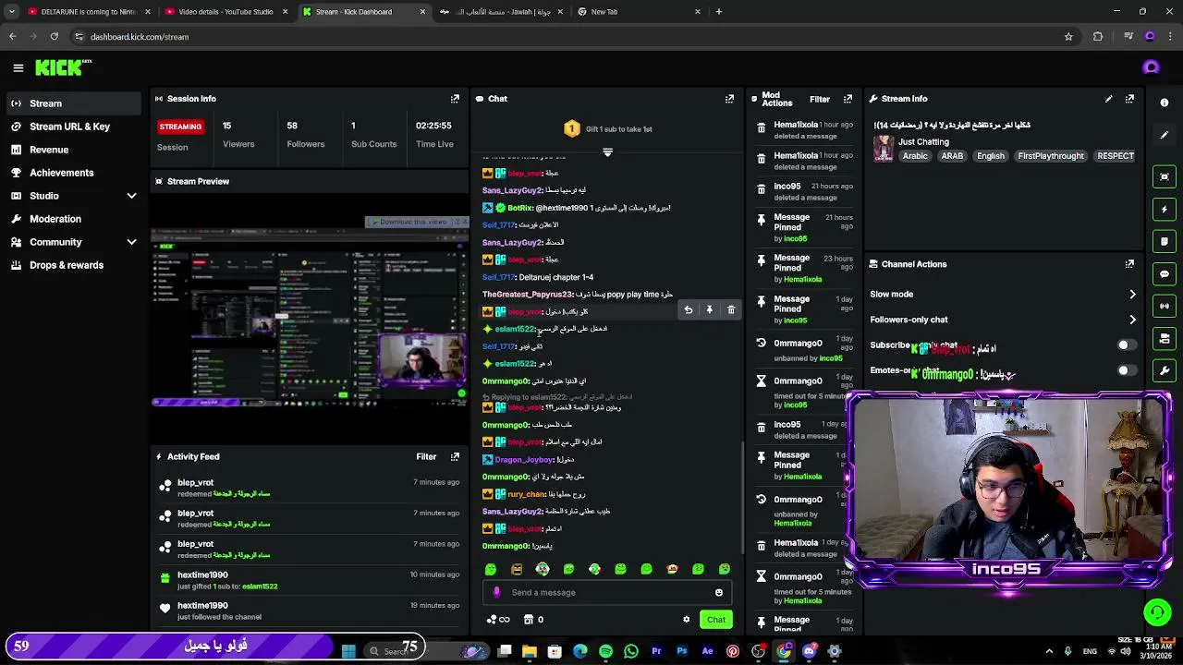Screen dimensions: 1183x665
Task: Collapse the pinned gift banner chevron
Action: [x=607, y=152]
